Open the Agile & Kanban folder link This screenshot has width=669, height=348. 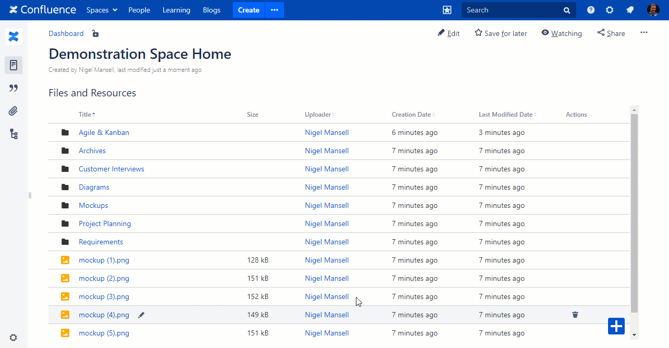pos(104,132)
